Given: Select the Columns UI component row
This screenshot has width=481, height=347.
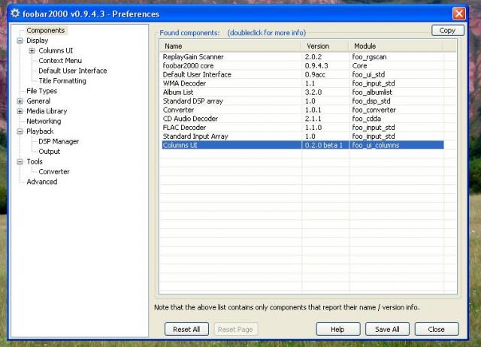Looking at the screenshot, I should click(x=302, y=145).
